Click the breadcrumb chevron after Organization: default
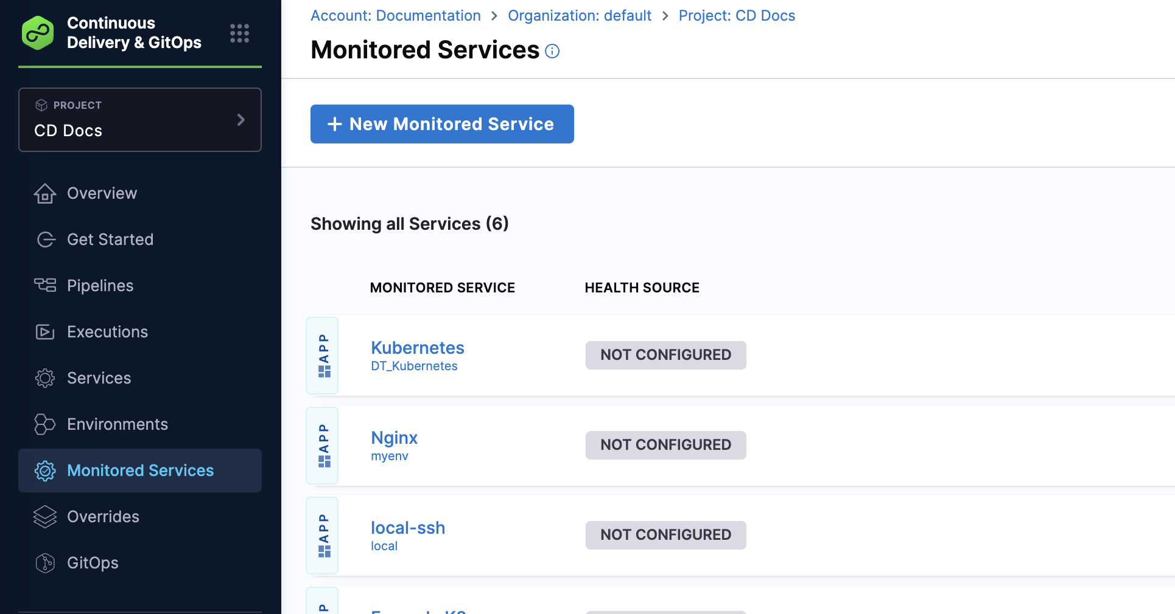Screen dimensions: 1175x614 (x=665, y=15)
